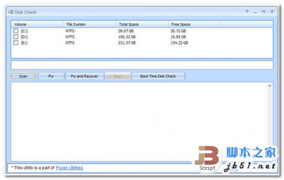Close the Disk Check window
Viewport: 284px width, 180px height.
(x=272, y=12)
